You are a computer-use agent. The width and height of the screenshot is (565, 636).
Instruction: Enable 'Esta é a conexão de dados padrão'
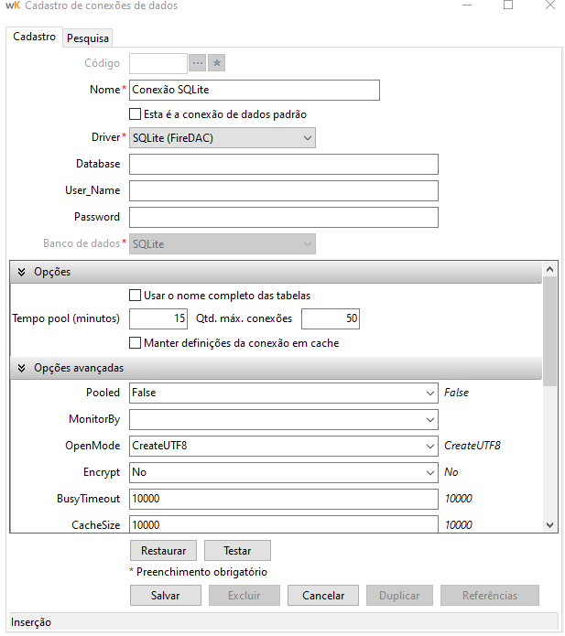136,114
